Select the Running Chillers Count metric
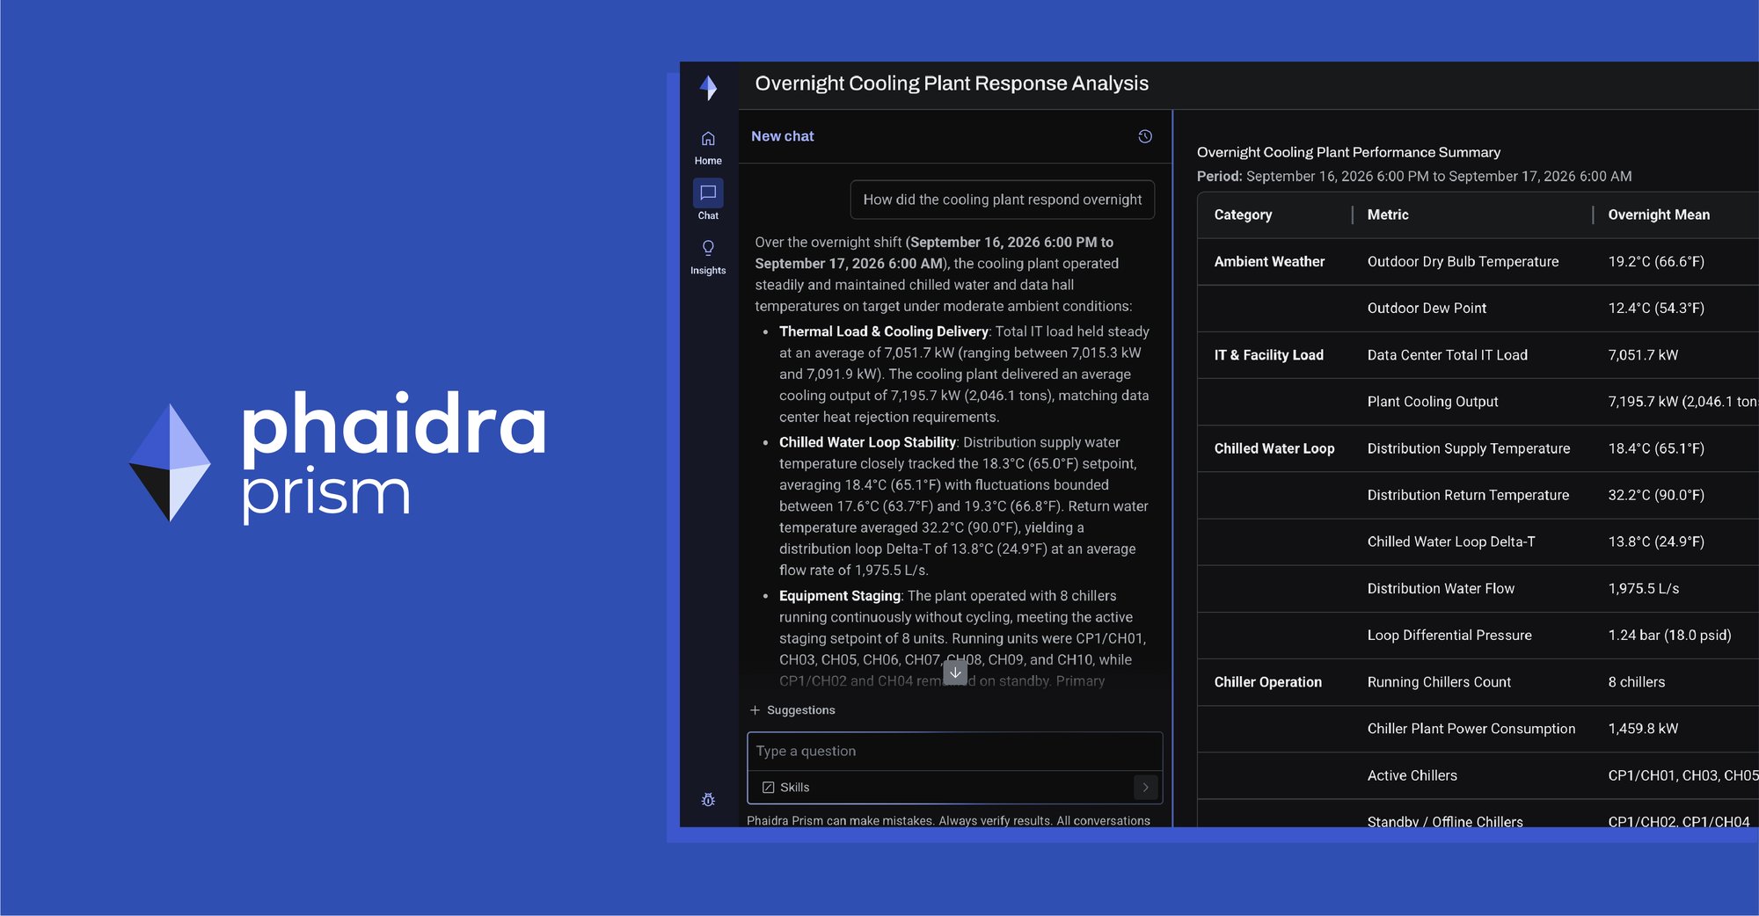Screen dimensions: 1759x916 pos(1439,682)
